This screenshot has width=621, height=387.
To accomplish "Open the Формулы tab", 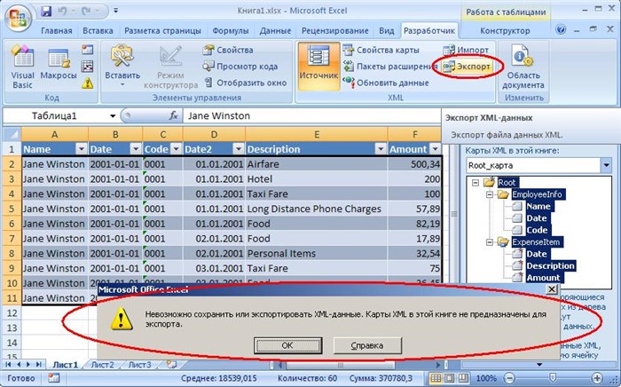I will tap(231, 30).
